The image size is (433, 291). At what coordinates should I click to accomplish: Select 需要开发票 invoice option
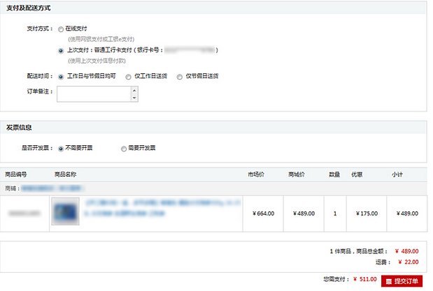click(124, 149)
